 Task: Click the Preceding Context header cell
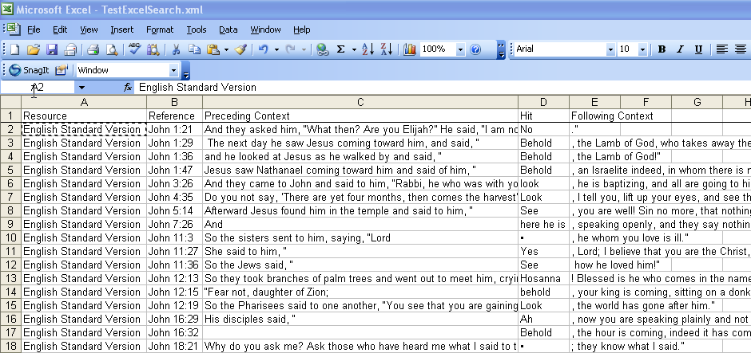point(360,116)
